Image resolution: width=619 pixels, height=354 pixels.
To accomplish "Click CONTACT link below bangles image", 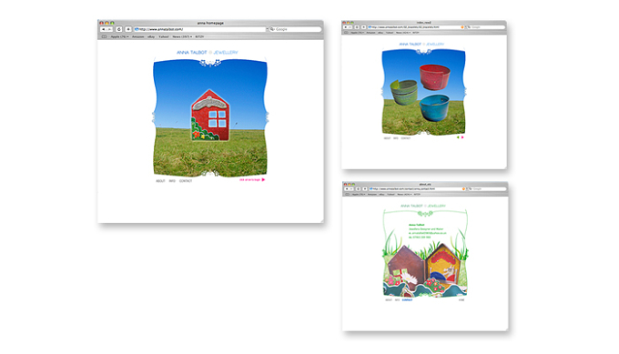I will 406,138.
